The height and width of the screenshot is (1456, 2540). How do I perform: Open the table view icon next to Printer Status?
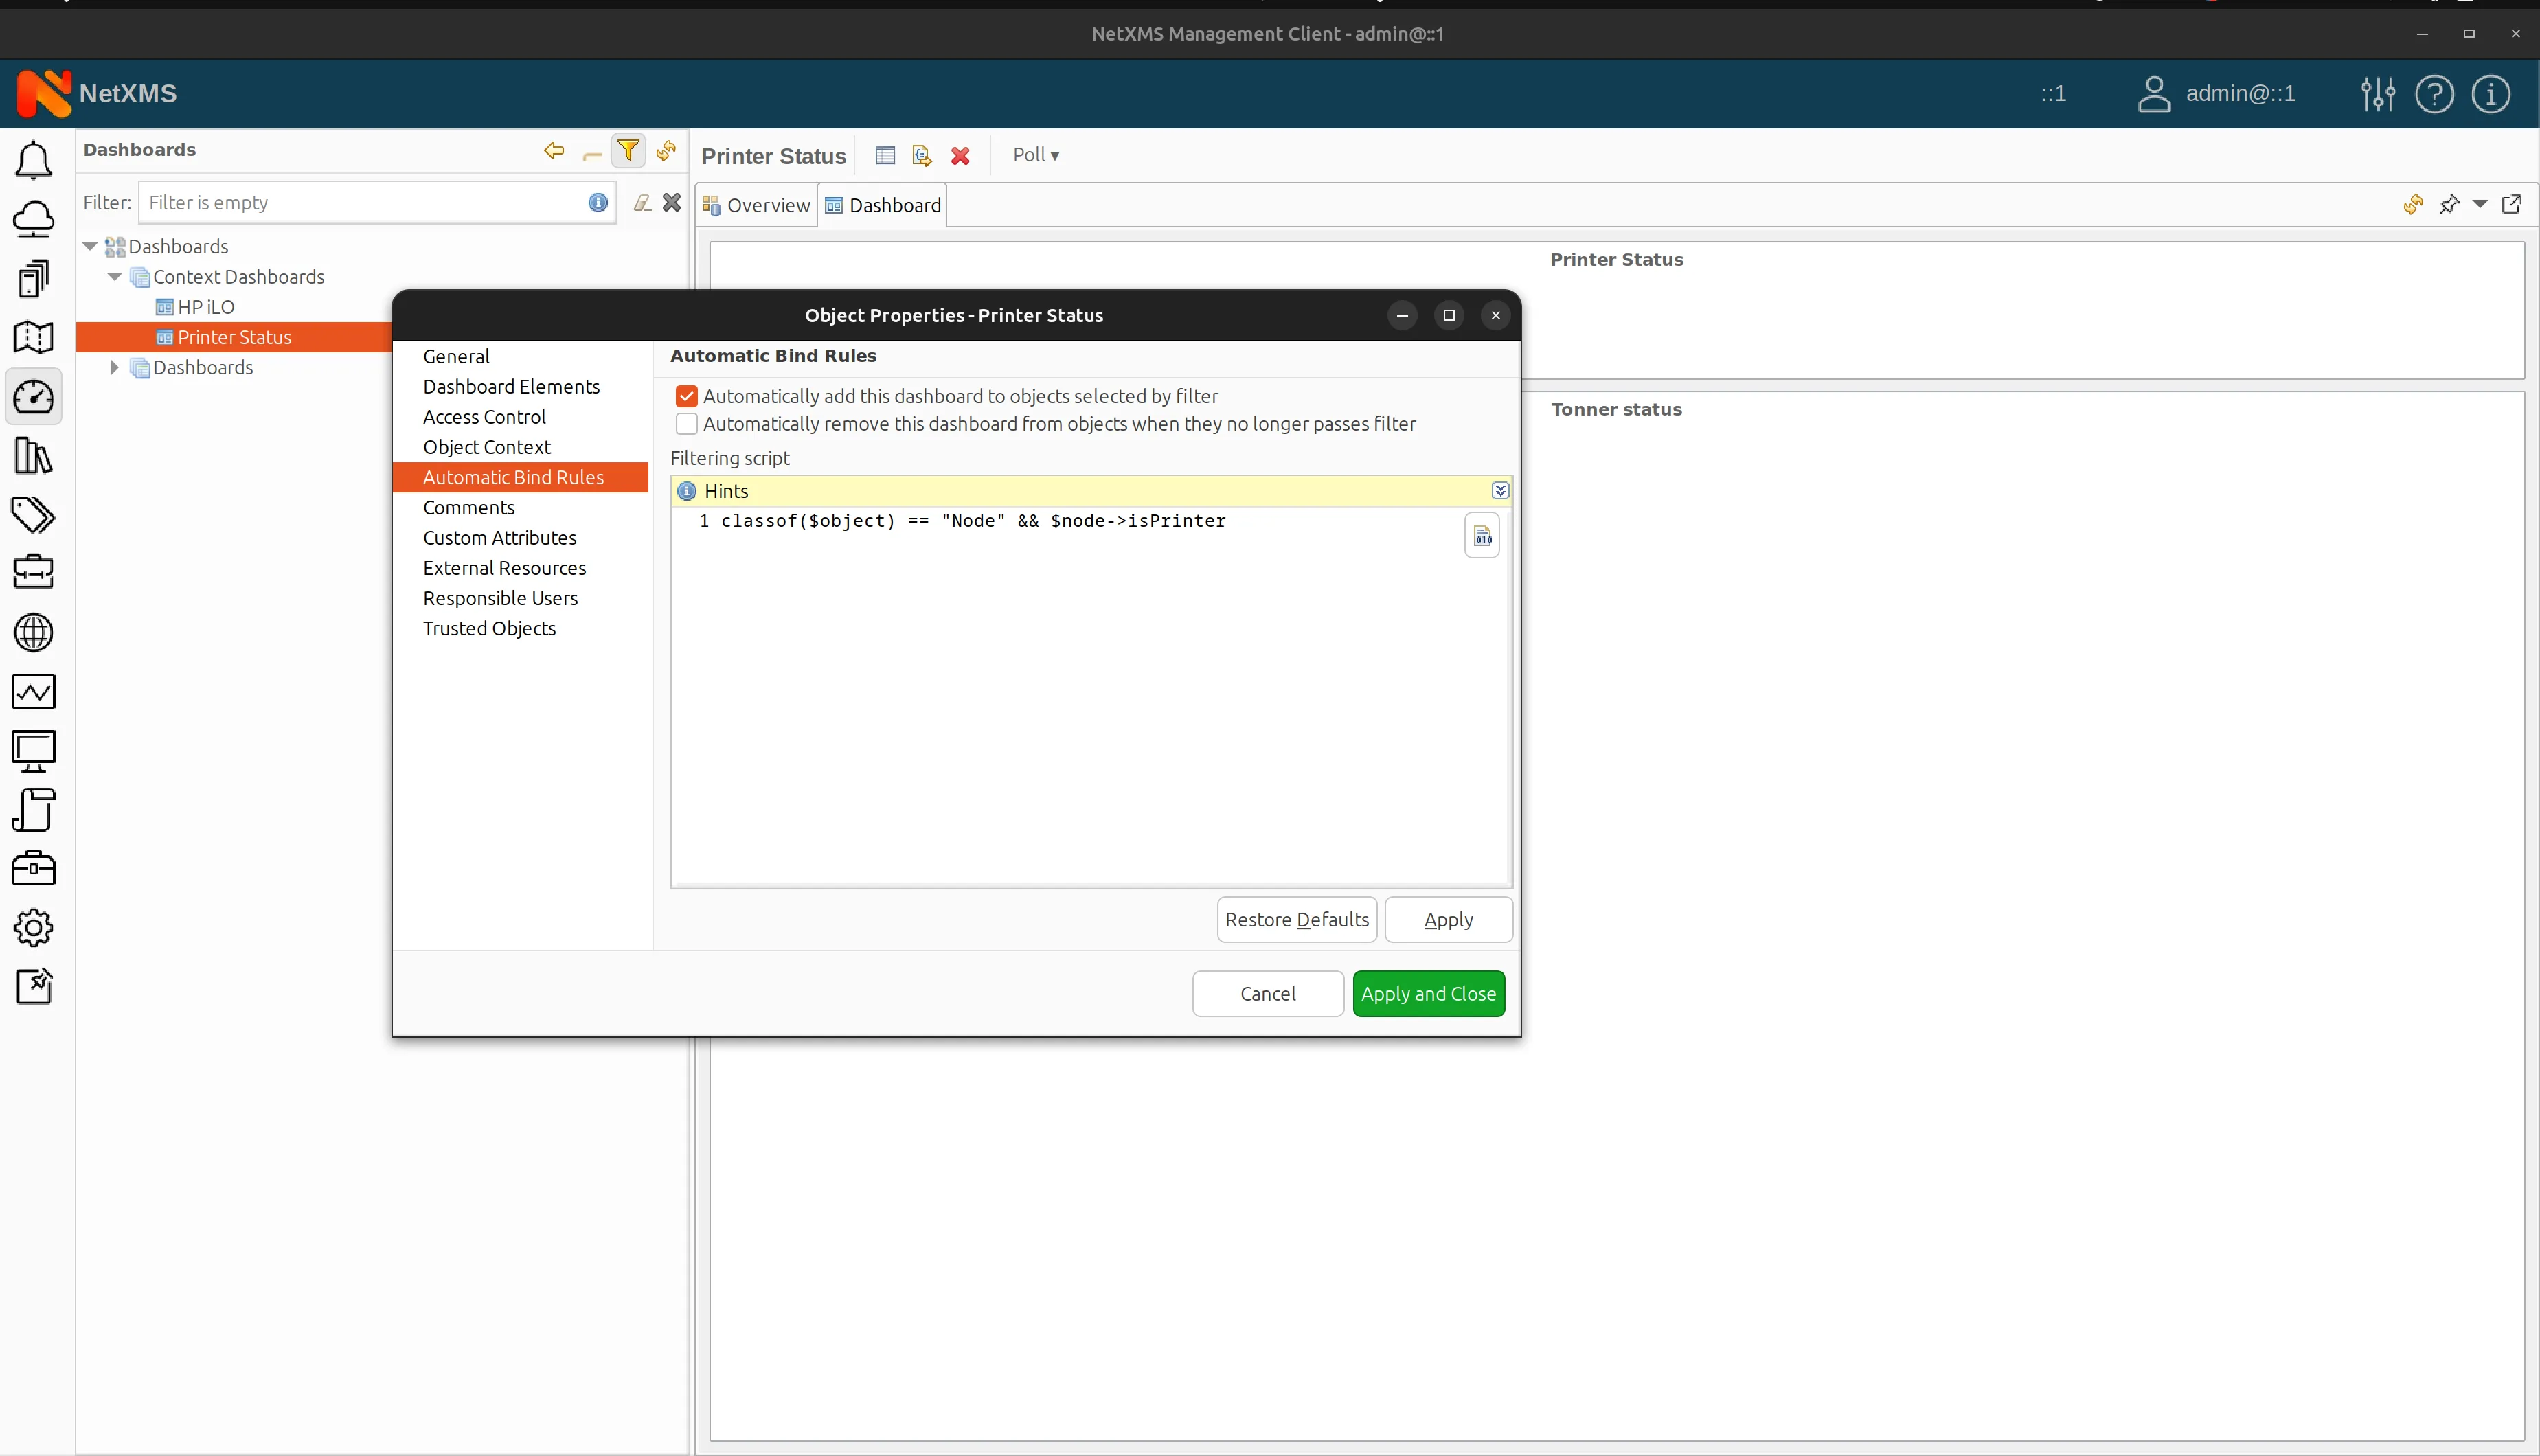tap(884, 155)
